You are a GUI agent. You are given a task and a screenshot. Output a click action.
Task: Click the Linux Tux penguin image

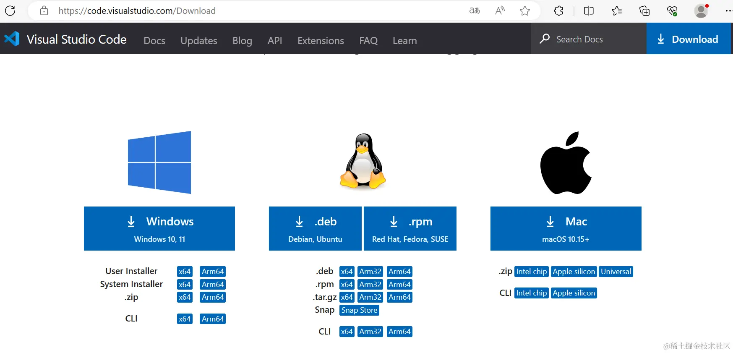coord(363,161)
